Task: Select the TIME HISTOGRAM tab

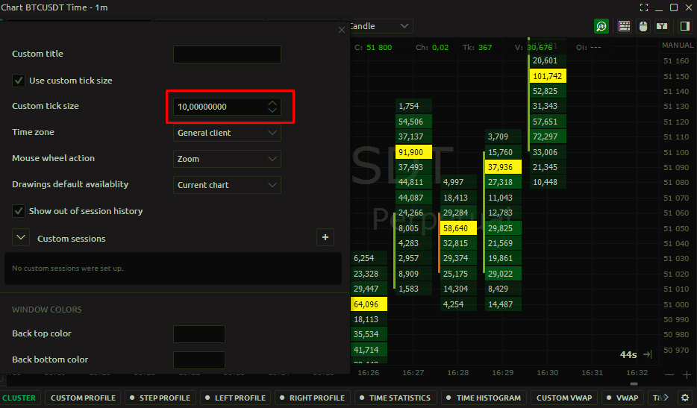Action: (484, 398)
